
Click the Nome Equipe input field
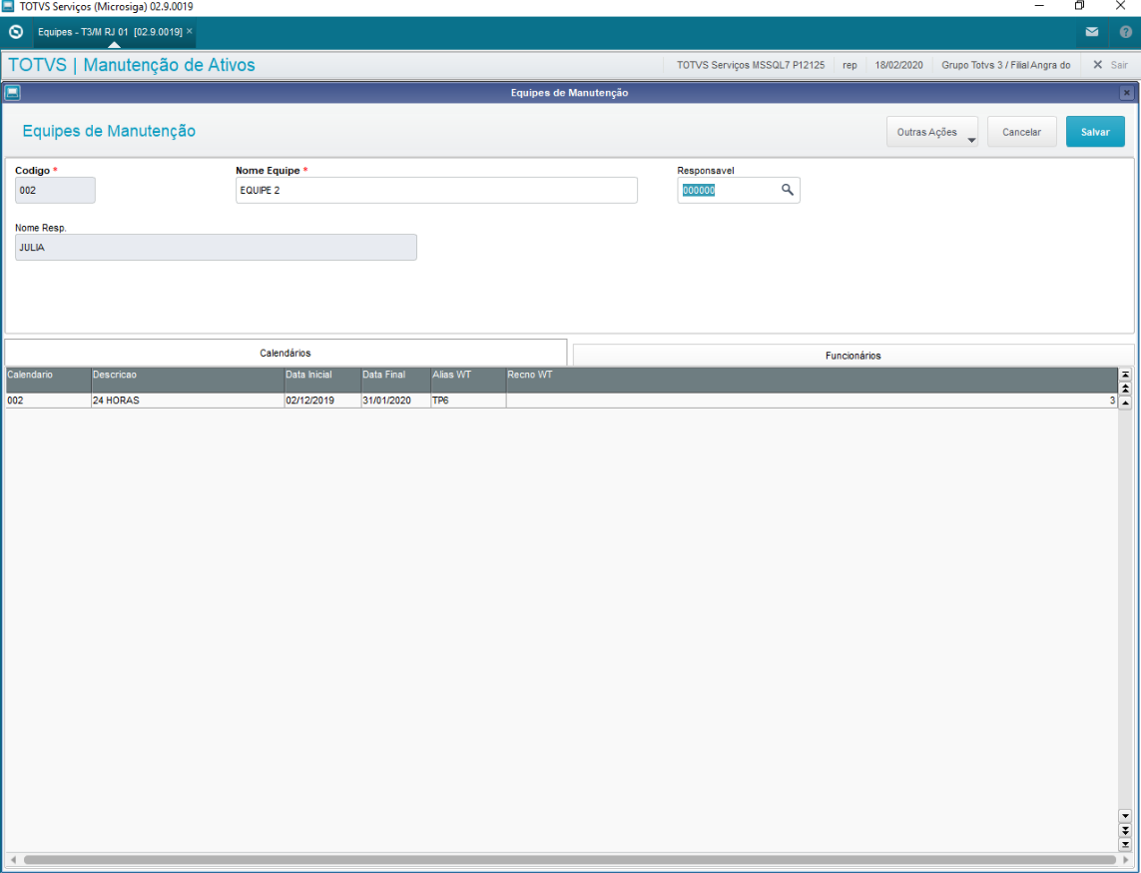pos(436,190)
